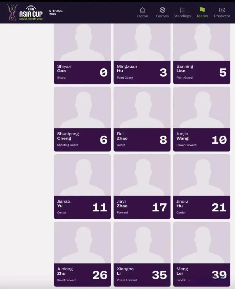Select Junlong Zhu small forward card
This screenshot has height=289, width=235.
click(82, 254)
